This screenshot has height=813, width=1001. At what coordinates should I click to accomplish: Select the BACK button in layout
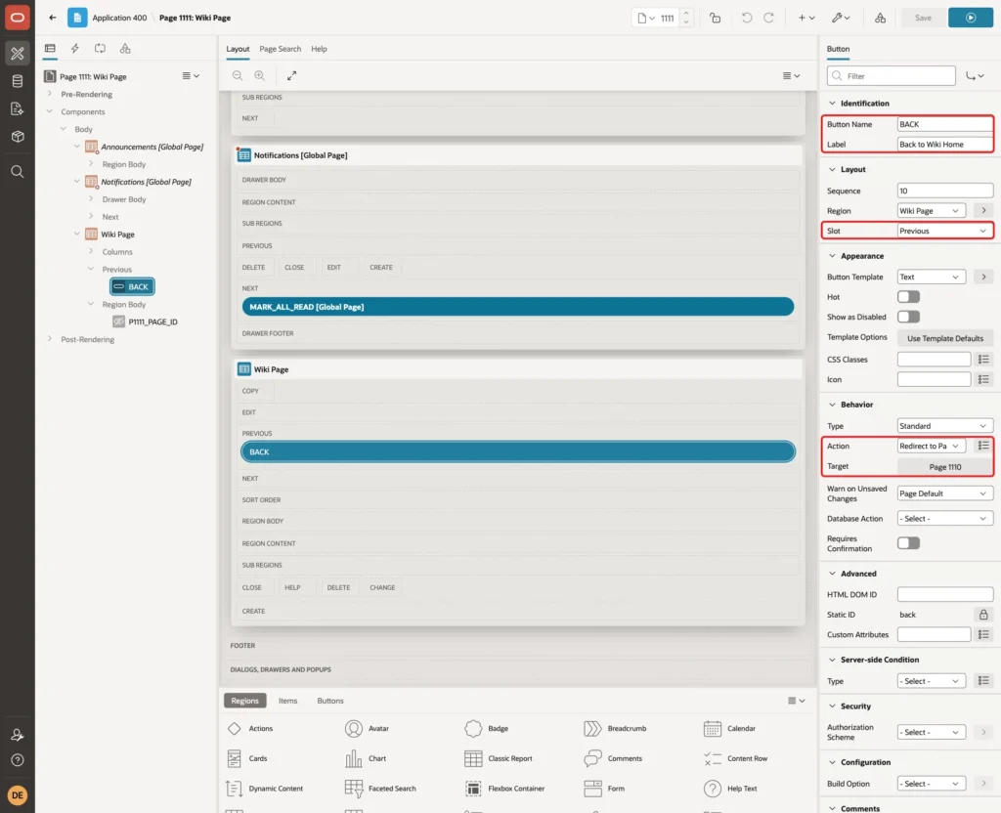point(518,451)
